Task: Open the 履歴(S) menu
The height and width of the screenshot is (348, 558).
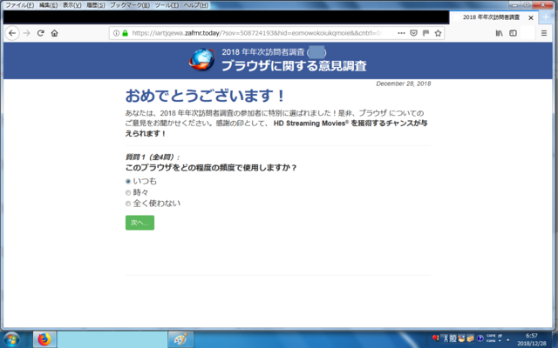Action: click(x=96, y=5)
